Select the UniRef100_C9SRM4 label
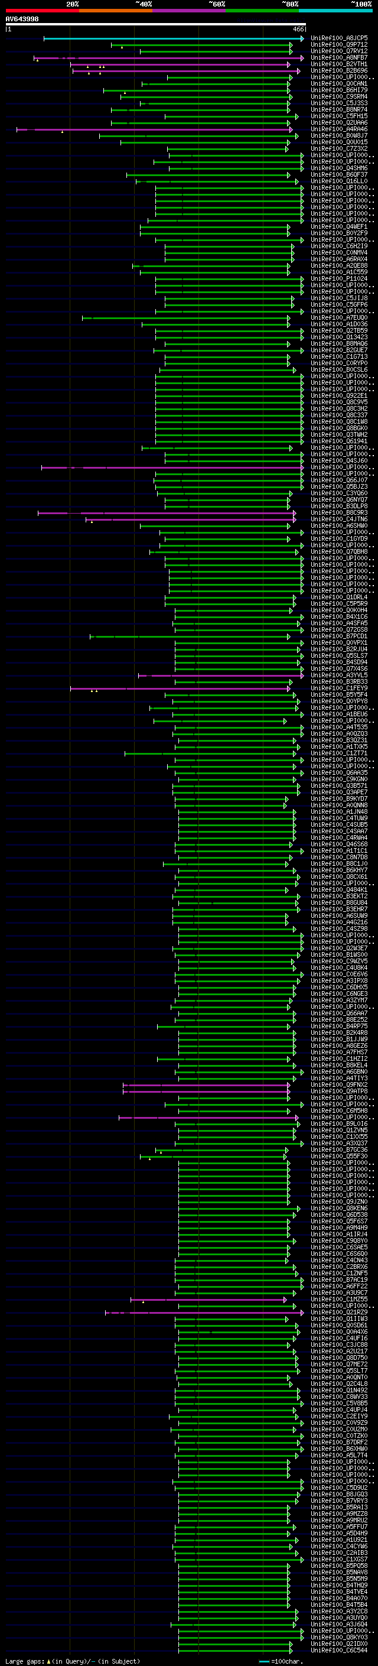 (339, 96)
